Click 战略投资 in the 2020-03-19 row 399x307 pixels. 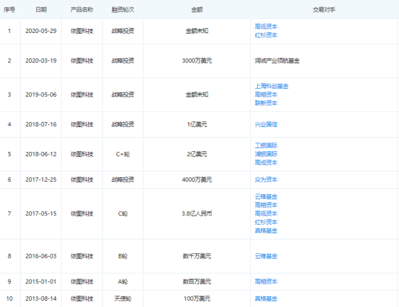click(123, 60)
